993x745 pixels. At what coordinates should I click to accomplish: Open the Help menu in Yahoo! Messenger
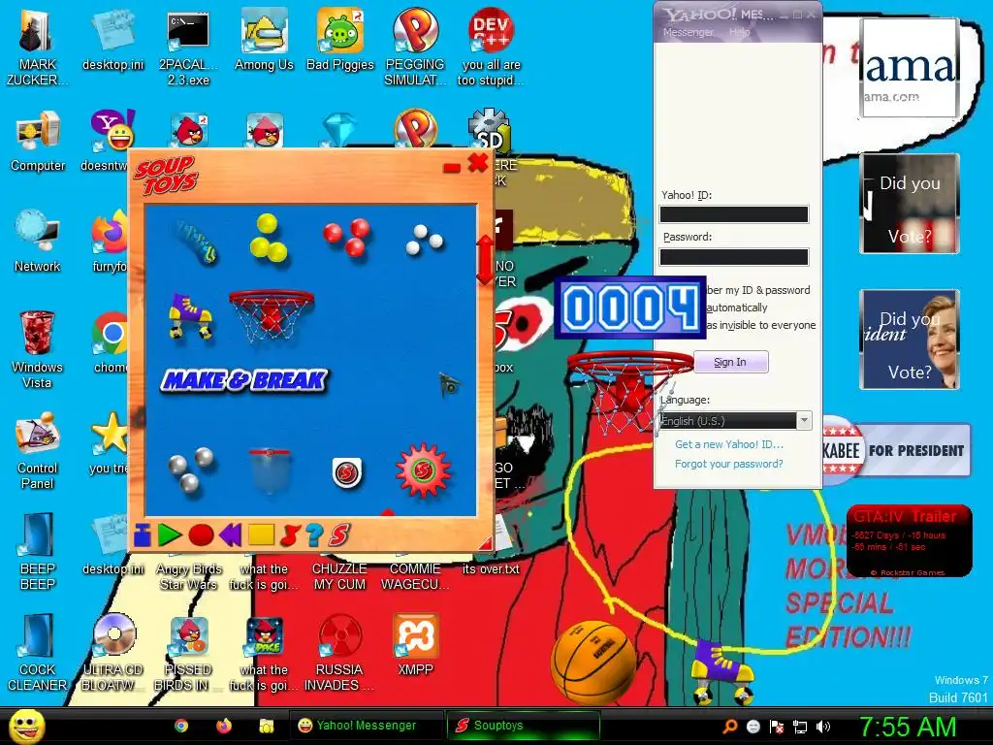pyautogui.click(x=739, y=32)
